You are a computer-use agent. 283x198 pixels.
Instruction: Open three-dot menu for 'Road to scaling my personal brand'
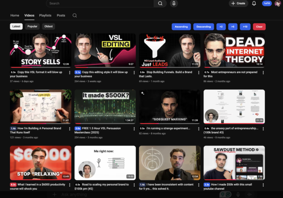pyautogui.click(x=134, y=185)
